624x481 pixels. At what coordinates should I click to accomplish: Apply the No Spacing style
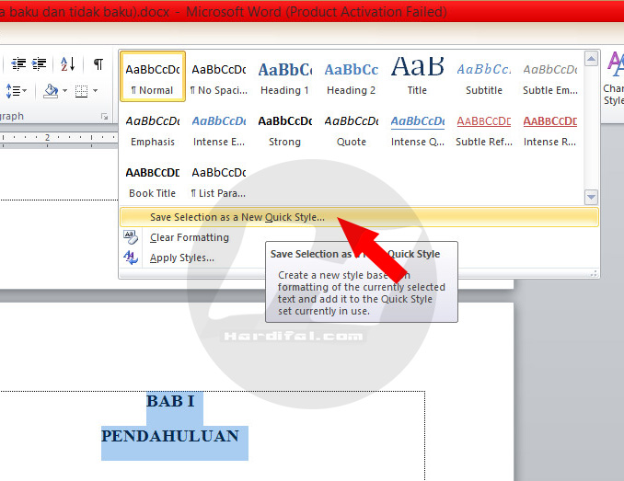click(x=219, y=76)
